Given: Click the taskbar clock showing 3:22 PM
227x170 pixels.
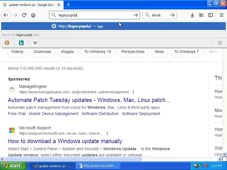Looking at the screenshot, I should pos(217,166).
